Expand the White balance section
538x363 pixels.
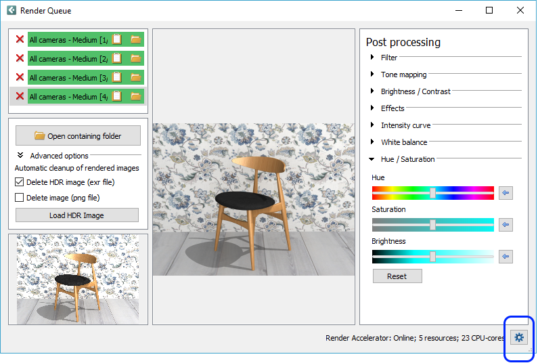point(372,142)
